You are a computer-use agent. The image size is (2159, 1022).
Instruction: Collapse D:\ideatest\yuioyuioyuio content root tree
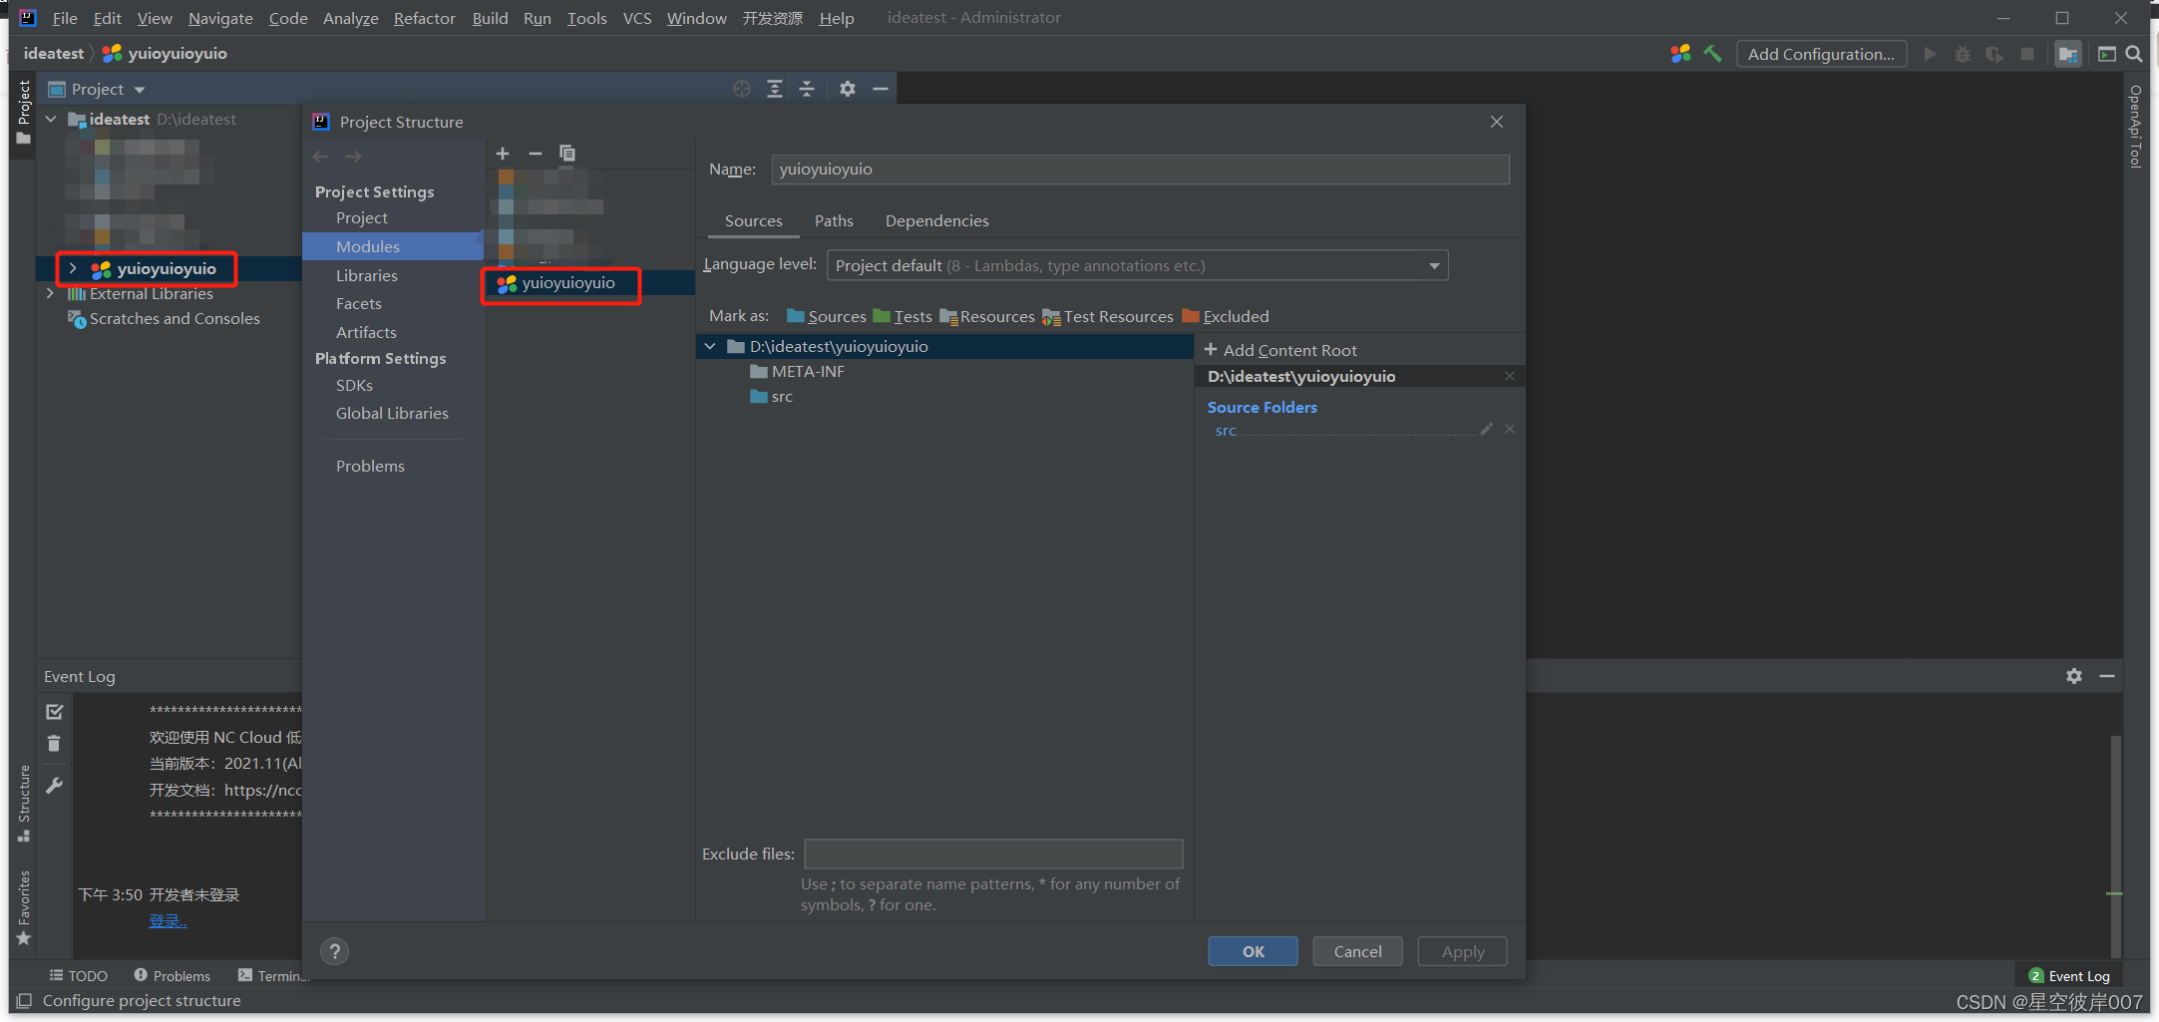coord(710,346)
